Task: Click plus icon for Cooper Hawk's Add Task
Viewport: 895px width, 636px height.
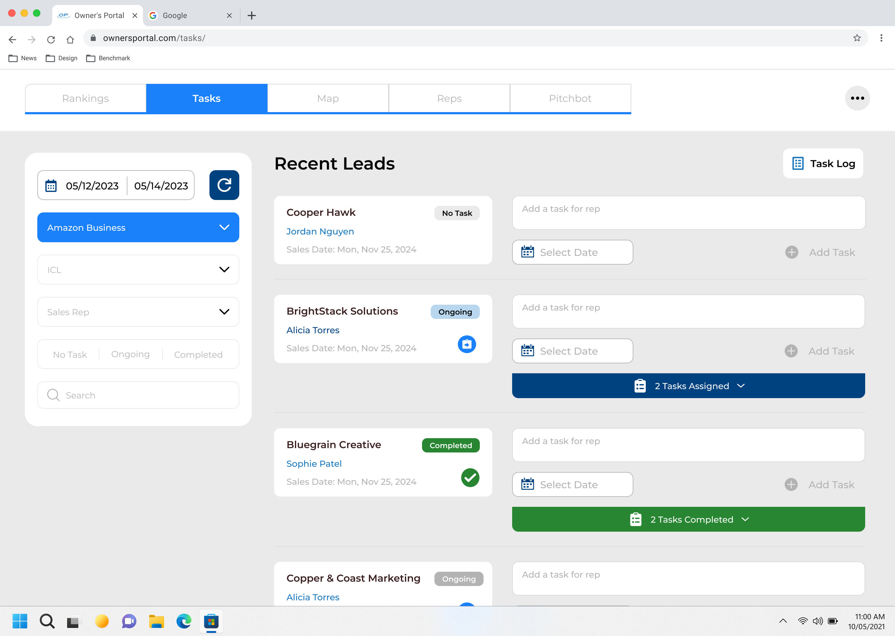Action: [x=792, y=252]
